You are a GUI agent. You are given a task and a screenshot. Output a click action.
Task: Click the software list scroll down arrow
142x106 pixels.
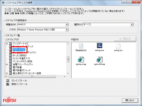pos(68,74)
